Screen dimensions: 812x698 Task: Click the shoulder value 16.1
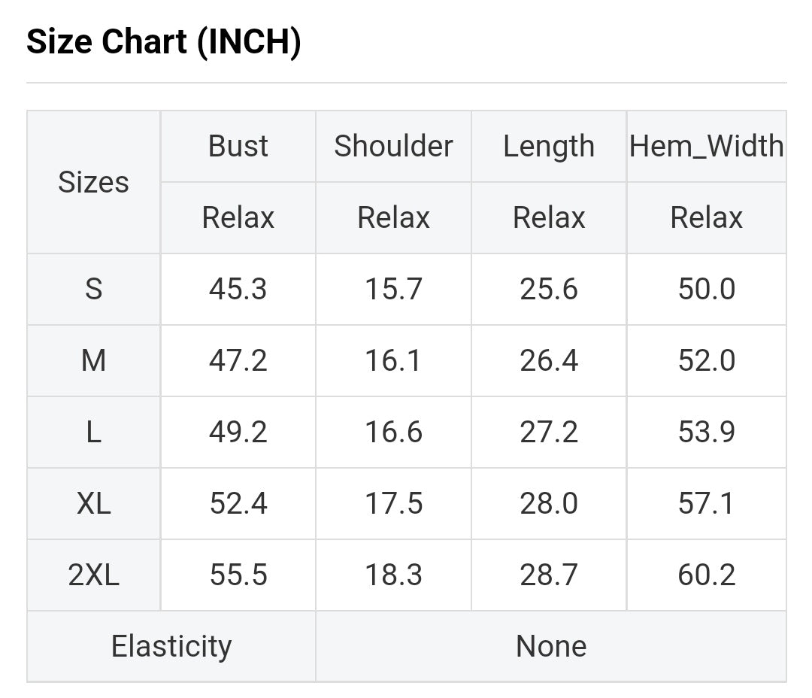[393, 360]
